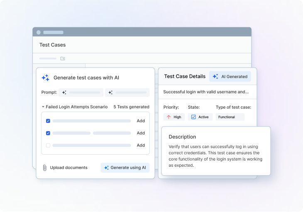
Task: Click the red High priority arrow icon
Action: [x=169, y=117]
